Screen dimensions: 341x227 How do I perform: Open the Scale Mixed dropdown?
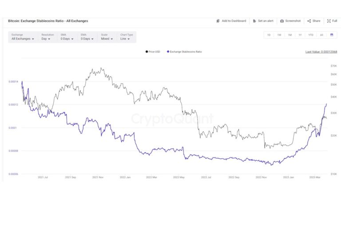107,37
